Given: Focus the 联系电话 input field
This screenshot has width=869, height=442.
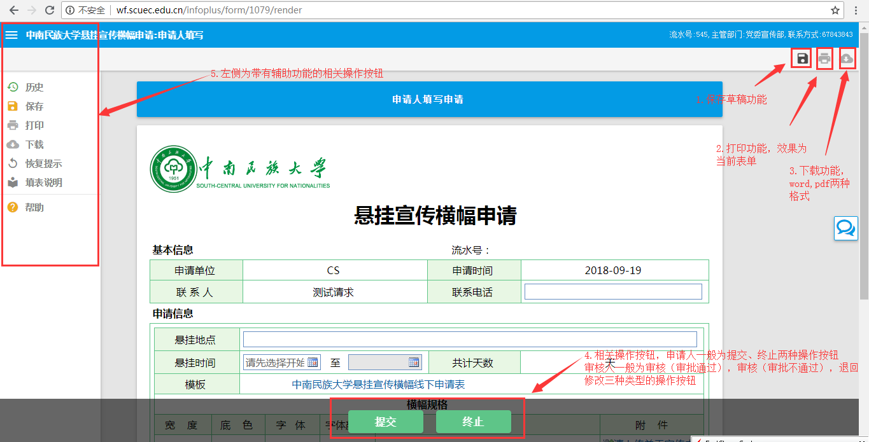Looking at the screenshot, I should pyautogui.click(x=613, y=292).
